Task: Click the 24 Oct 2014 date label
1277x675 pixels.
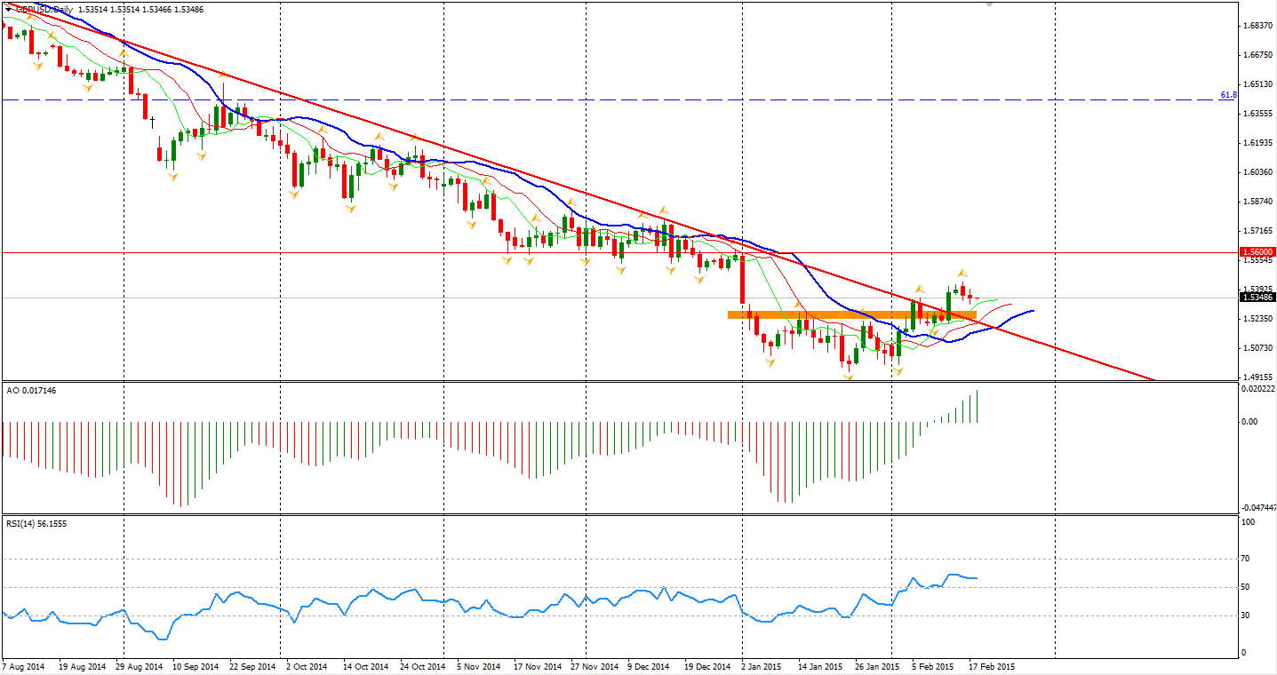Action: (x=423, y=665)
